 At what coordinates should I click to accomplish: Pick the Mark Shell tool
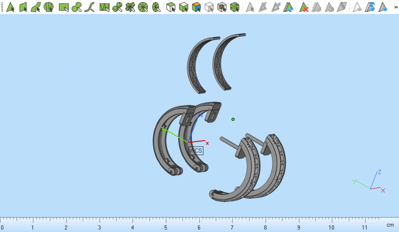coord(49,7)
